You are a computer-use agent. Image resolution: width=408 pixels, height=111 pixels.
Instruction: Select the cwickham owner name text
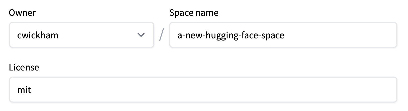pos(38,35)
